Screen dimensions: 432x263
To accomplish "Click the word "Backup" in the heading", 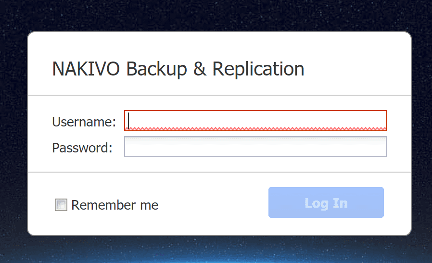I will click(156, 69).
